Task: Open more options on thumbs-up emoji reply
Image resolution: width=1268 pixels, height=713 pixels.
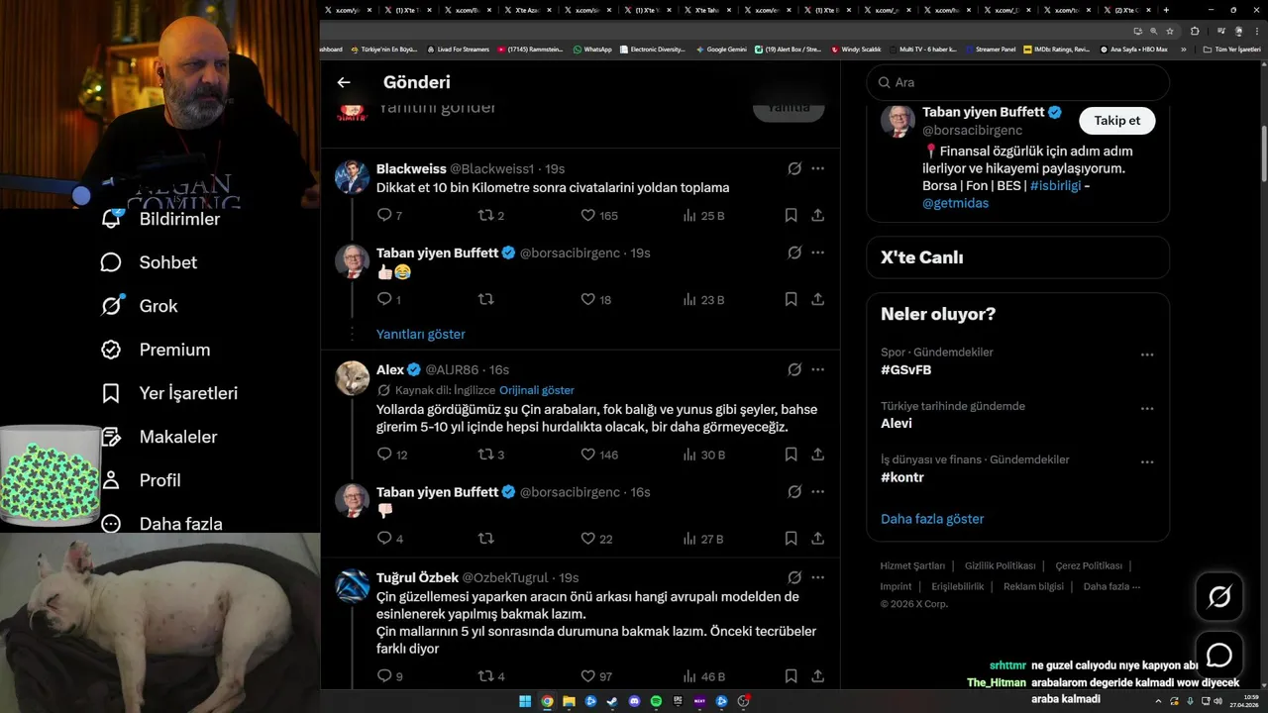Action: point(817,253)
